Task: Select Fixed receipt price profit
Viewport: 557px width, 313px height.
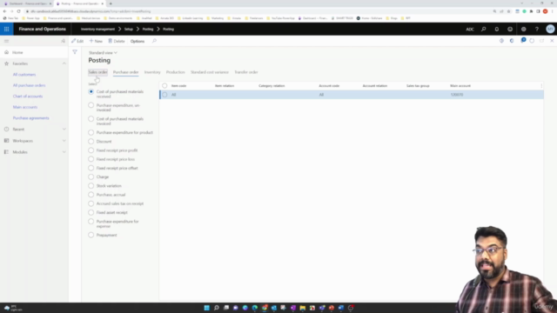Action: tap(91, 150)
